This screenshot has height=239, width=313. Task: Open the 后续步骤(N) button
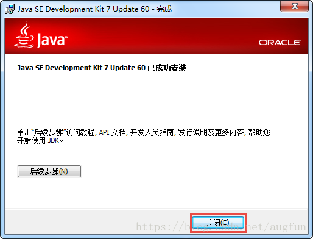pyautogui.click(x=49, y=171)
